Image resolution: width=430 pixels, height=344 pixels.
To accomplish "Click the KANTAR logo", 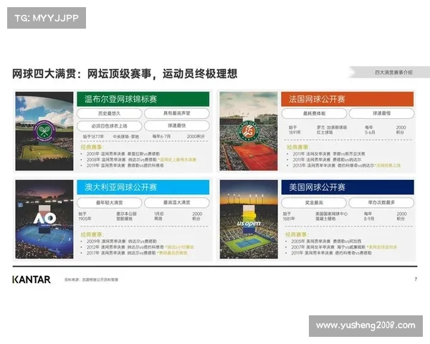I will point(32,279).
